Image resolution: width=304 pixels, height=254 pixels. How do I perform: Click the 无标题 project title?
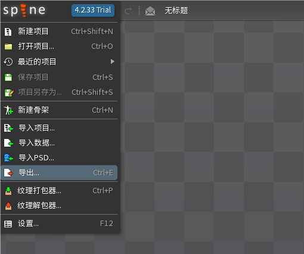coord(176,11)
